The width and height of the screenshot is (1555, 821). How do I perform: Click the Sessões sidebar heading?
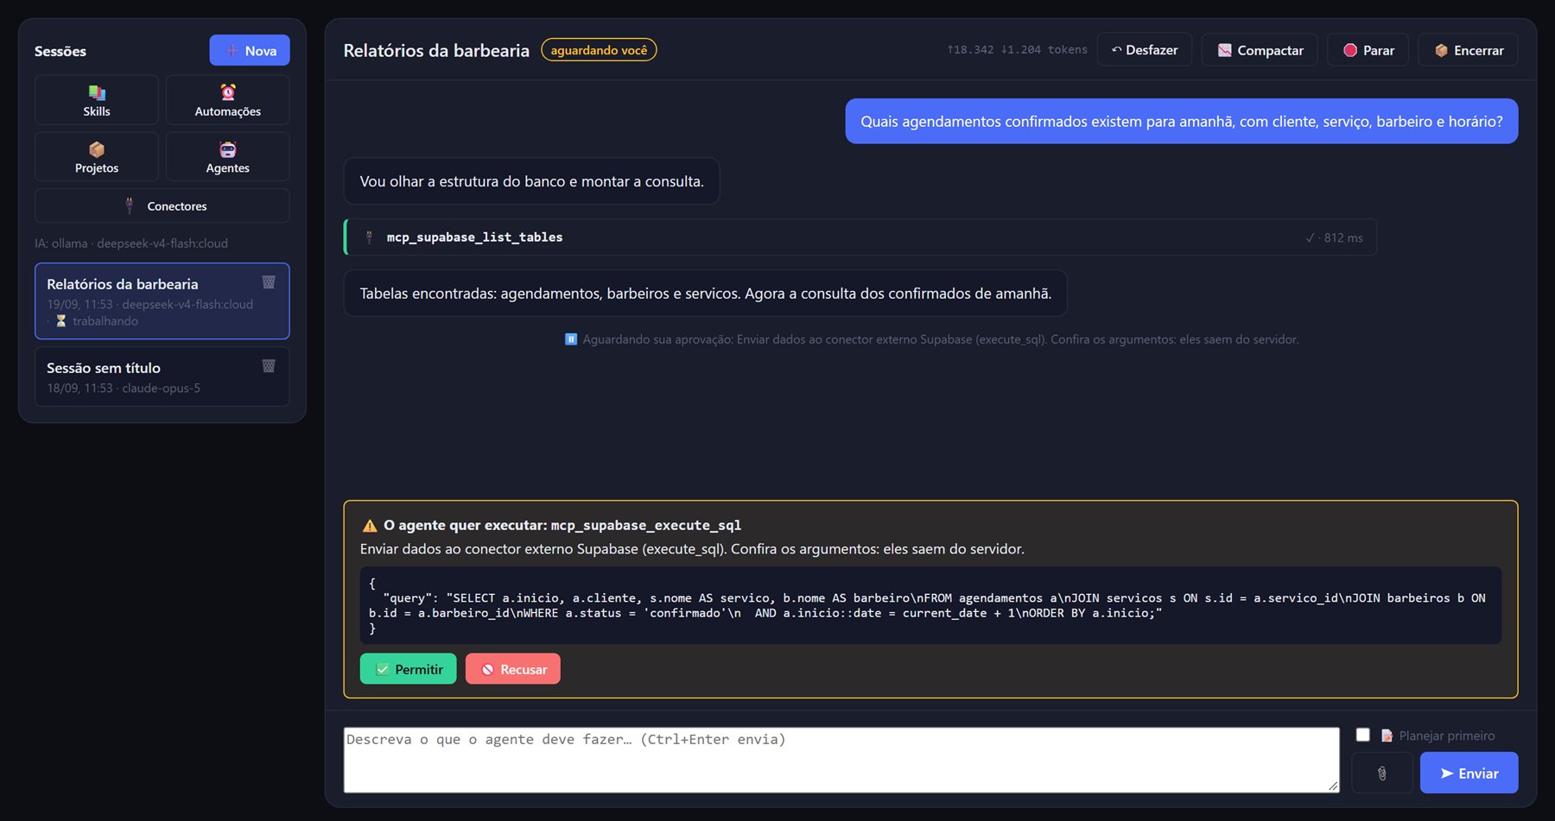tap(60, 51)
